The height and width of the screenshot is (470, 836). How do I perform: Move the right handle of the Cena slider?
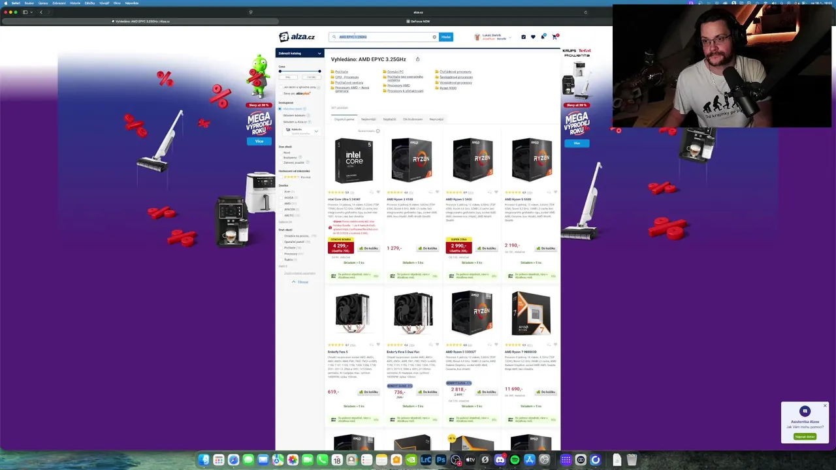pos(319,71)
